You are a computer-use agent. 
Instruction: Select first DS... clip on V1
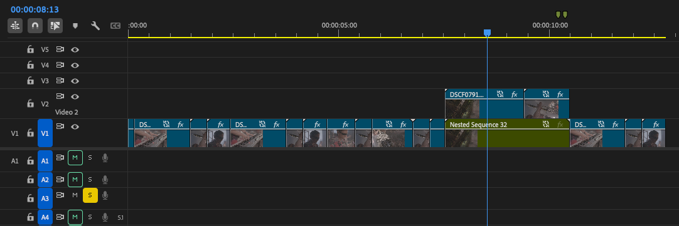162,133
